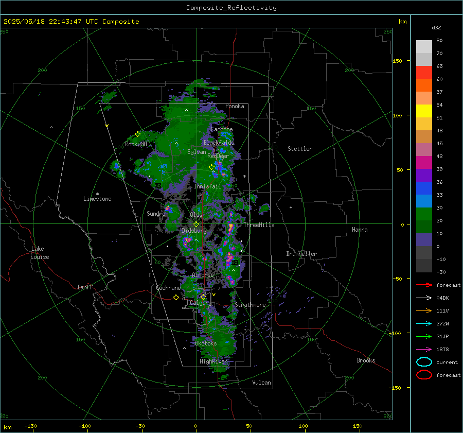The height and width of the screenshot is (433, 463).
Task: Click the Vulcan city label
Action: tap(261, 383)
